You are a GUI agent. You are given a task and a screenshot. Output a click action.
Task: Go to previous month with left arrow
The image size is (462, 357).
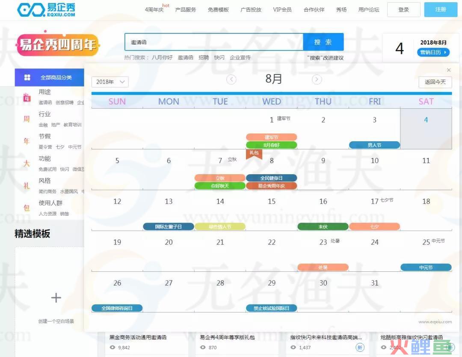(x=231, y=79)
